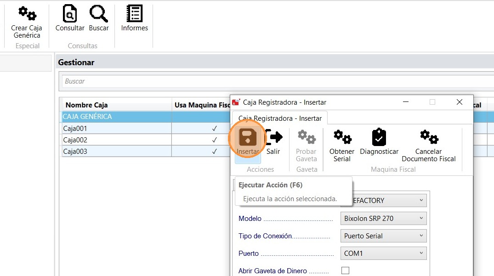Click in the Buscar search field
The height and width of the screenshot is (276, 494).
click(x=277, y=81)
